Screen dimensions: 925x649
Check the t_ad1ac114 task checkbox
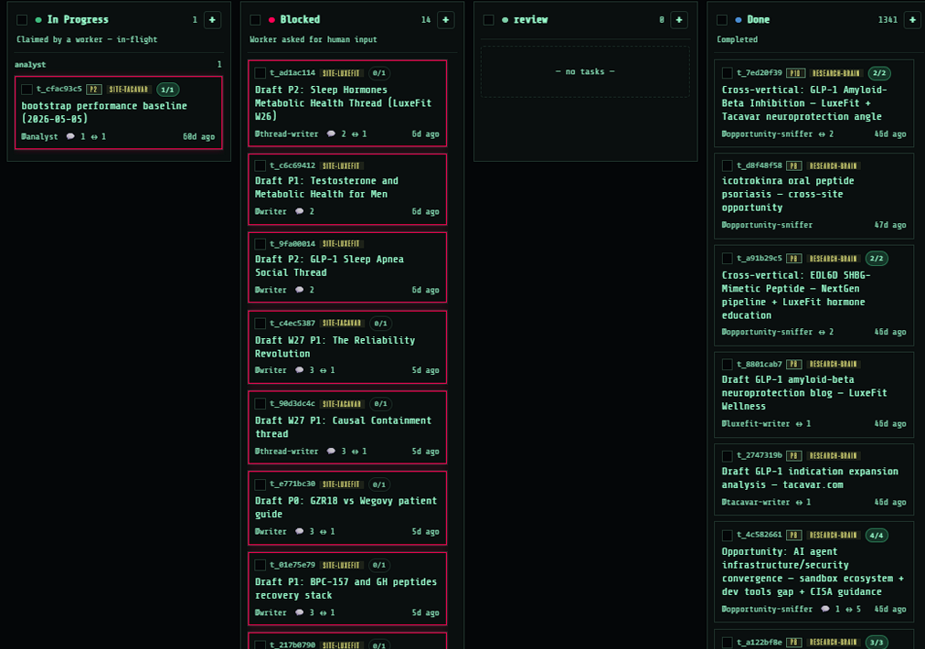pos(260,73)
